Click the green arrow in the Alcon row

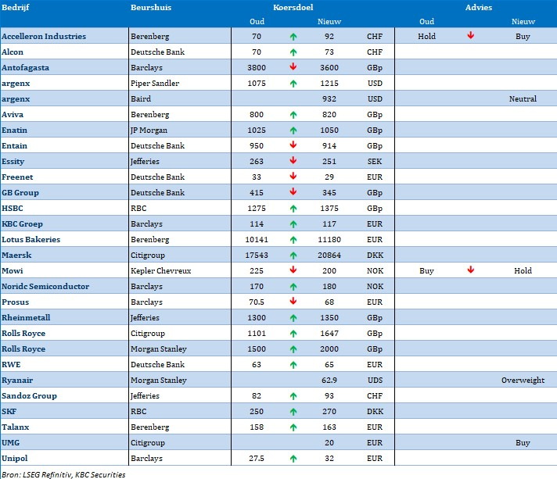[293, 52]
